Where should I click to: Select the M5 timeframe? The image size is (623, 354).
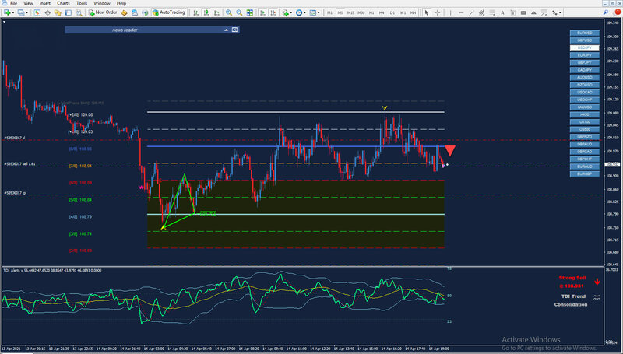pos(340,12)
